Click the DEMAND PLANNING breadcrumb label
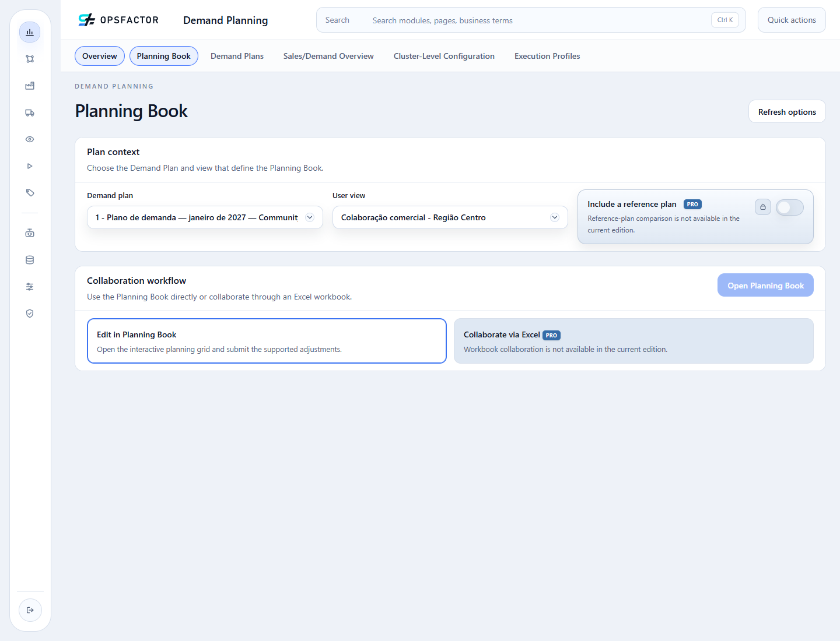This screenshot has height=641, width=840. tap(114, 86)
